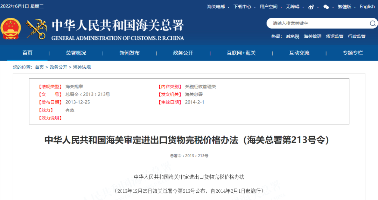The width and height of the screenshot is (378, 200).
Task: Click the line 2013年12月25日海关总署令第213号公布
Action: tap(189, 191)
